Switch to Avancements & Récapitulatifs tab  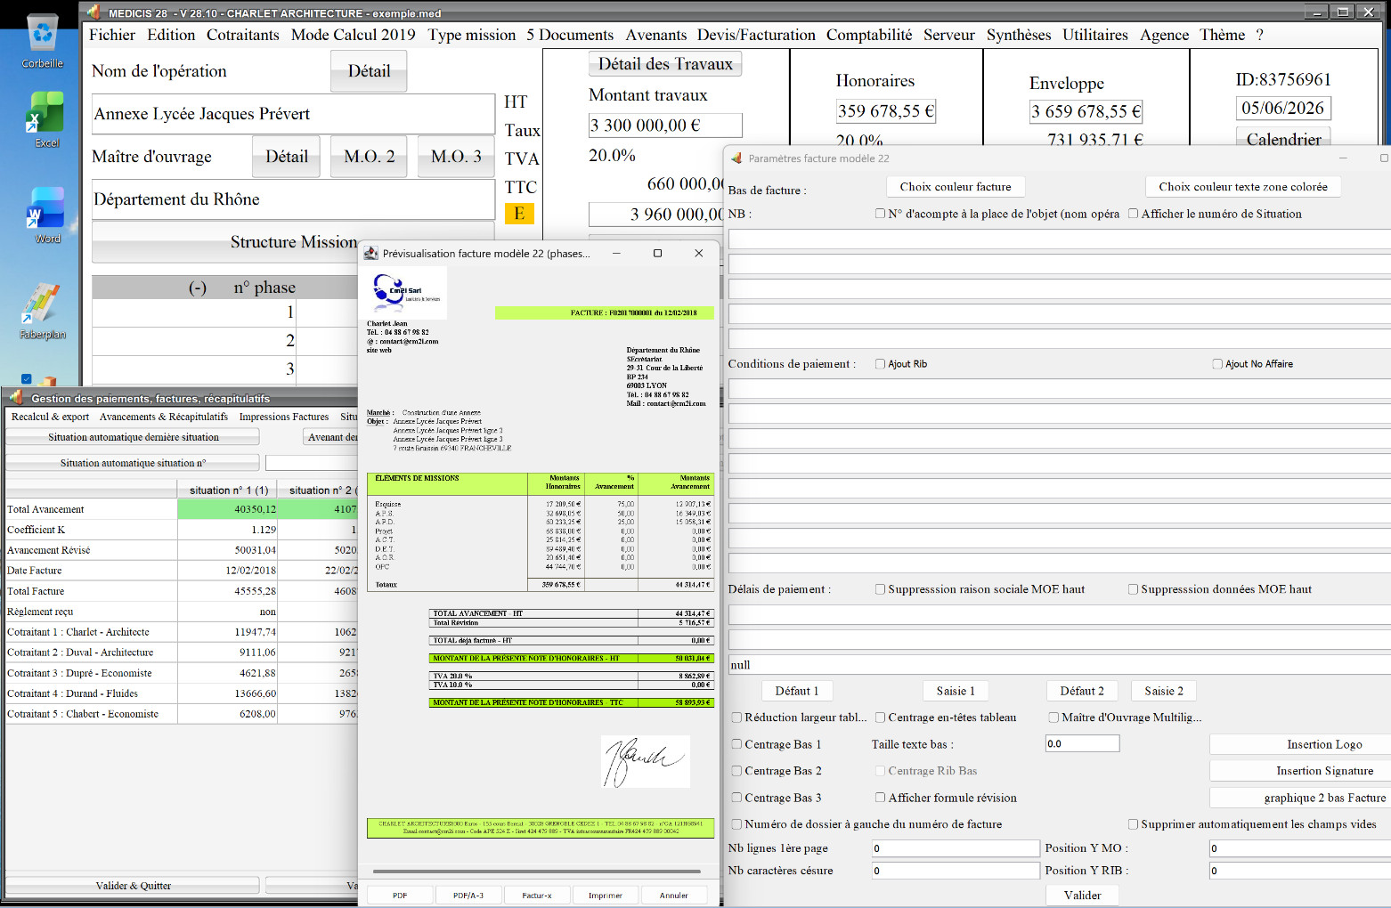(x=164, y=417)
